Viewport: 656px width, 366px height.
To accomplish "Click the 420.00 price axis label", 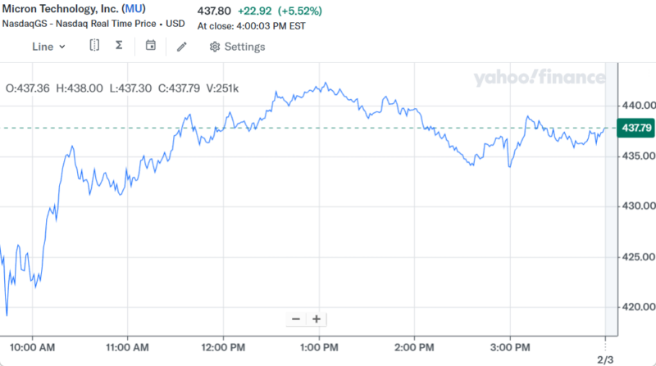I will pyautogui.click(x=638, y=308).
